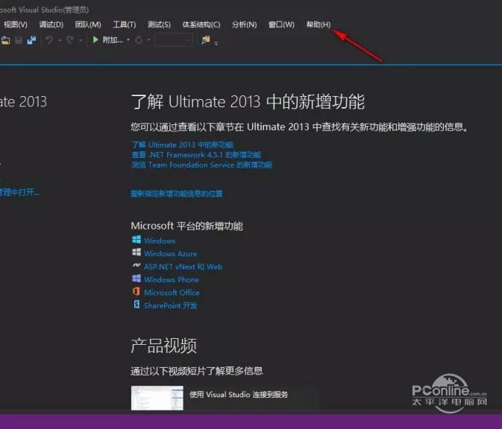Open the SharePoint 开发 link
Viewport: 502px width, 429px height.
coord(170,305)
